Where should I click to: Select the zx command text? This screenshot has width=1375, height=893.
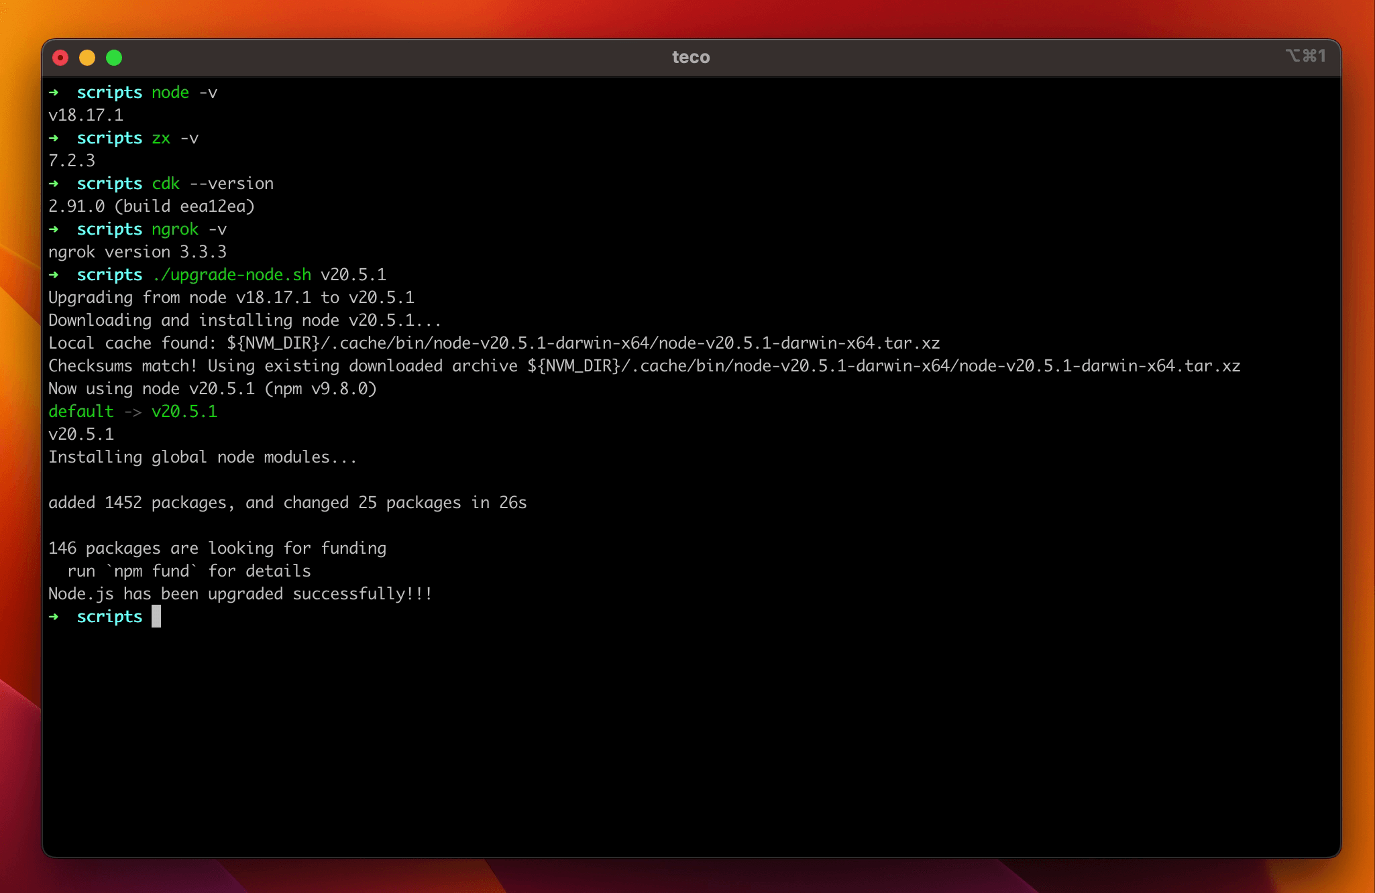(160, 139)
